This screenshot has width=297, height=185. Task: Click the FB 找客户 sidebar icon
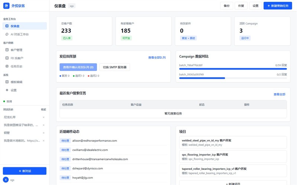(7, 58)
